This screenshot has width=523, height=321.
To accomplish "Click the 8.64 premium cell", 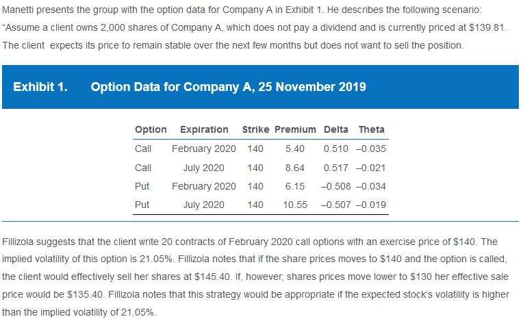I will (294, 168).
